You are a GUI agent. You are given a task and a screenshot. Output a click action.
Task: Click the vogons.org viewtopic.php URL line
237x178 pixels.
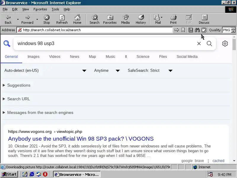tap(45, 131)
